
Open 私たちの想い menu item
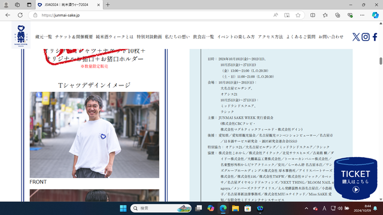[177, 37]
